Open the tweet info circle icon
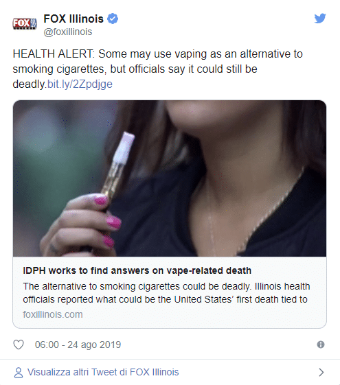 pos(321,345)
